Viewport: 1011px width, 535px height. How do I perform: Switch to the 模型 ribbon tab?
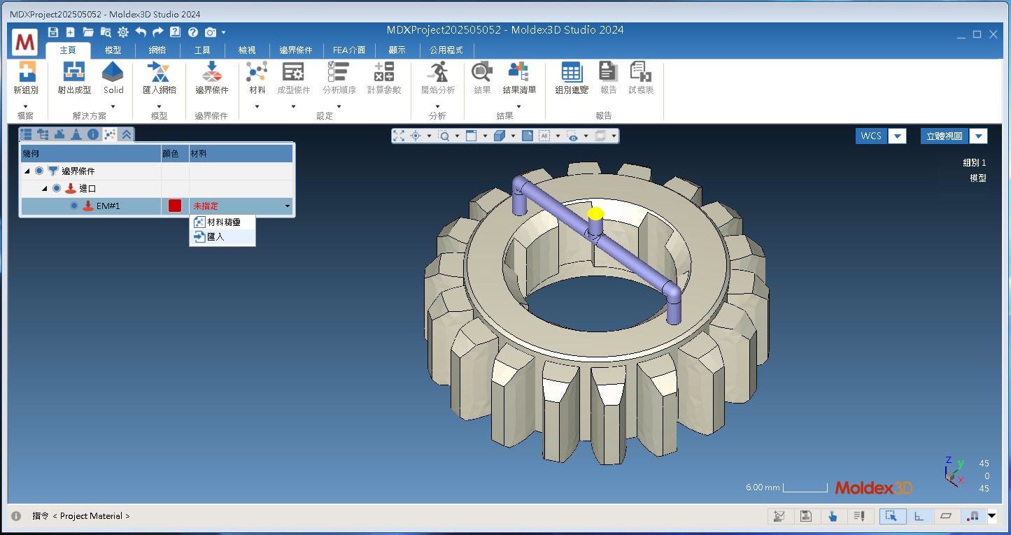click(x=113, y=50)
